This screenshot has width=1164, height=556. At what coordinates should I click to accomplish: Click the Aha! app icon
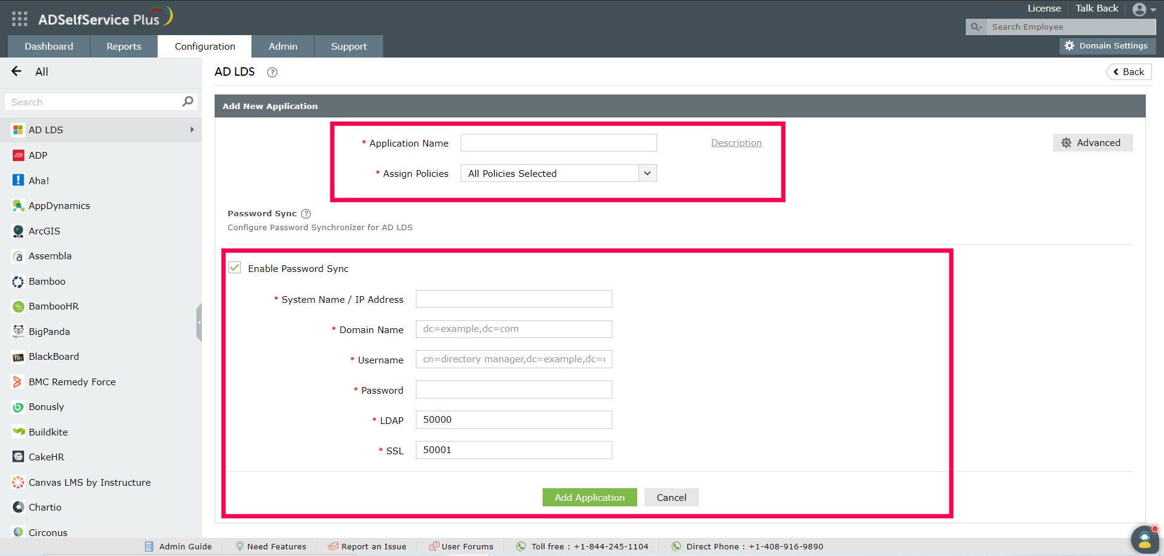point(18,180)
